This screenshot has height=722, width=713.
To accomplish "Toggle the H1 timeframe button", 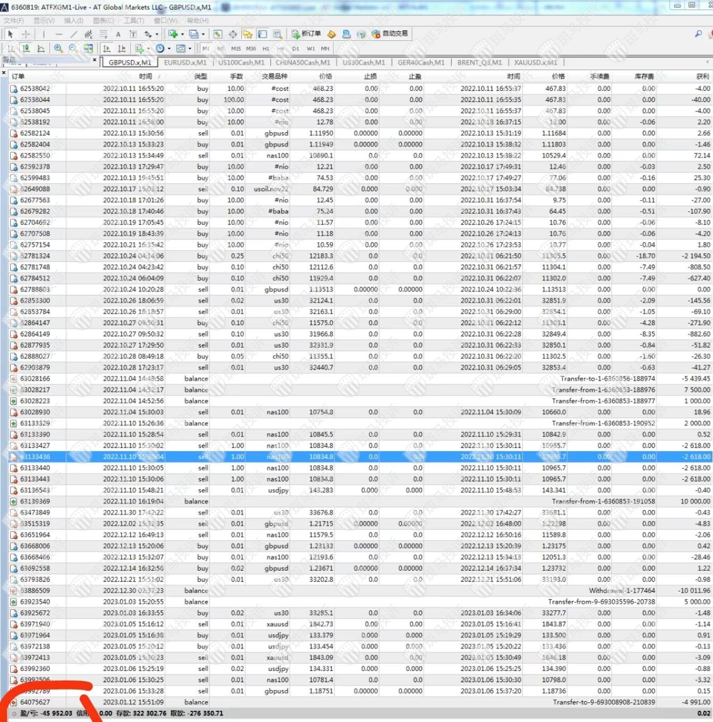I will (x=266, y=48).
